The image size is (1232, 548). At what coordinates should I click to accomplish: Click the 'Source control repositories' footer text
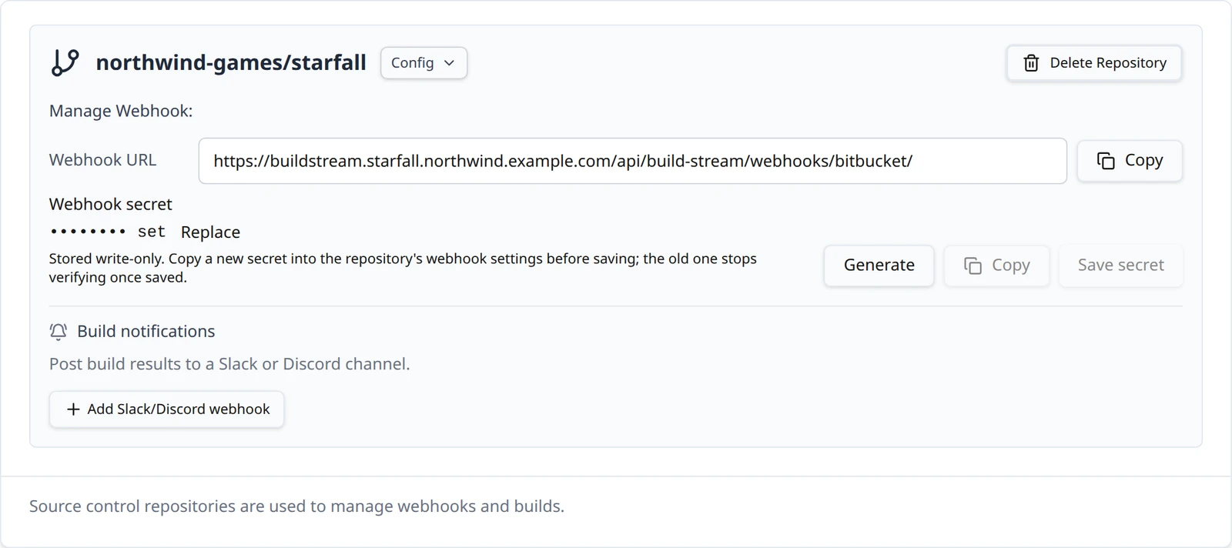pyautogui.click(x=296, y=506)
